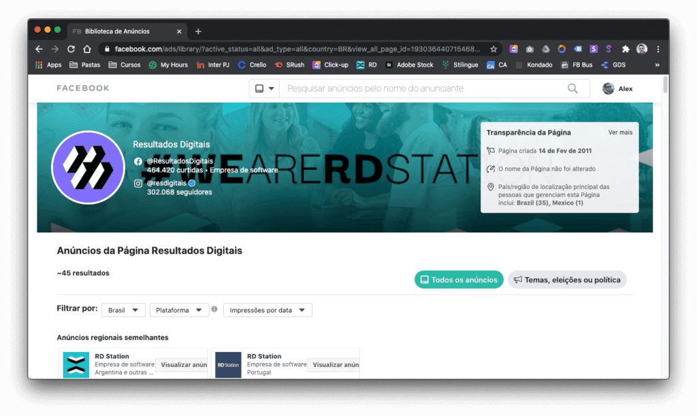
Task: Click the magnifying glass search icon
Action: 572,88
